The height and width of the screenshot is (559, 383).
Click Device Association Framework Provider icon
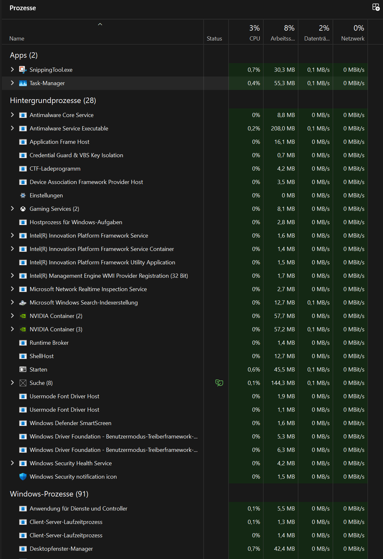pos(23,182)
